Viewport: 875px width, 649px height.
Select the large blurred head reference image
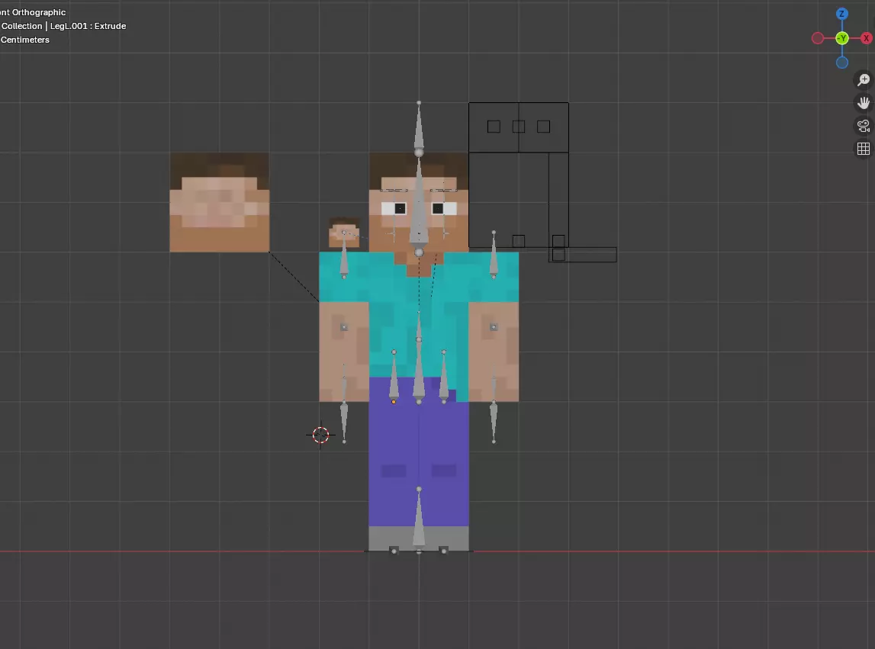pos(219,202)
